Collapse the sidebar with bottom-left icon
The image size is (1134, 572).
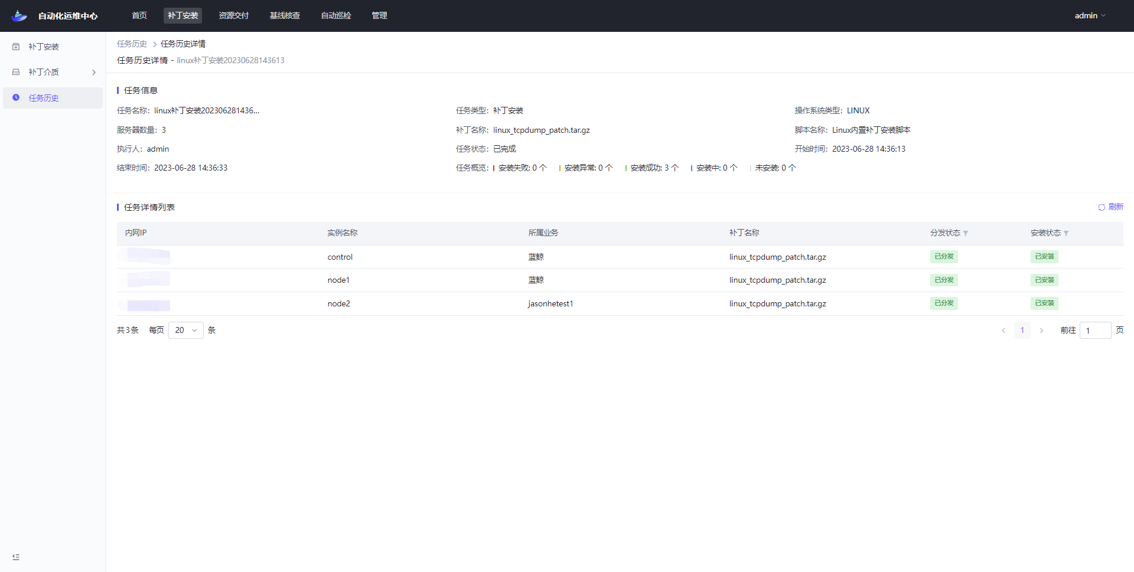[x=16, y=557]
